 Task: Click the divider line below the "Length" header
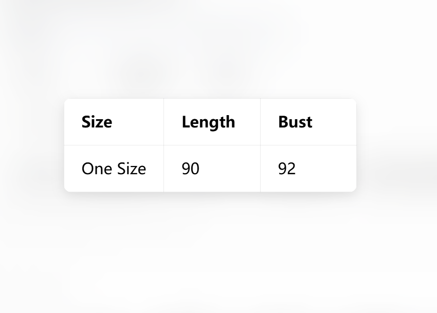point(212,145)
